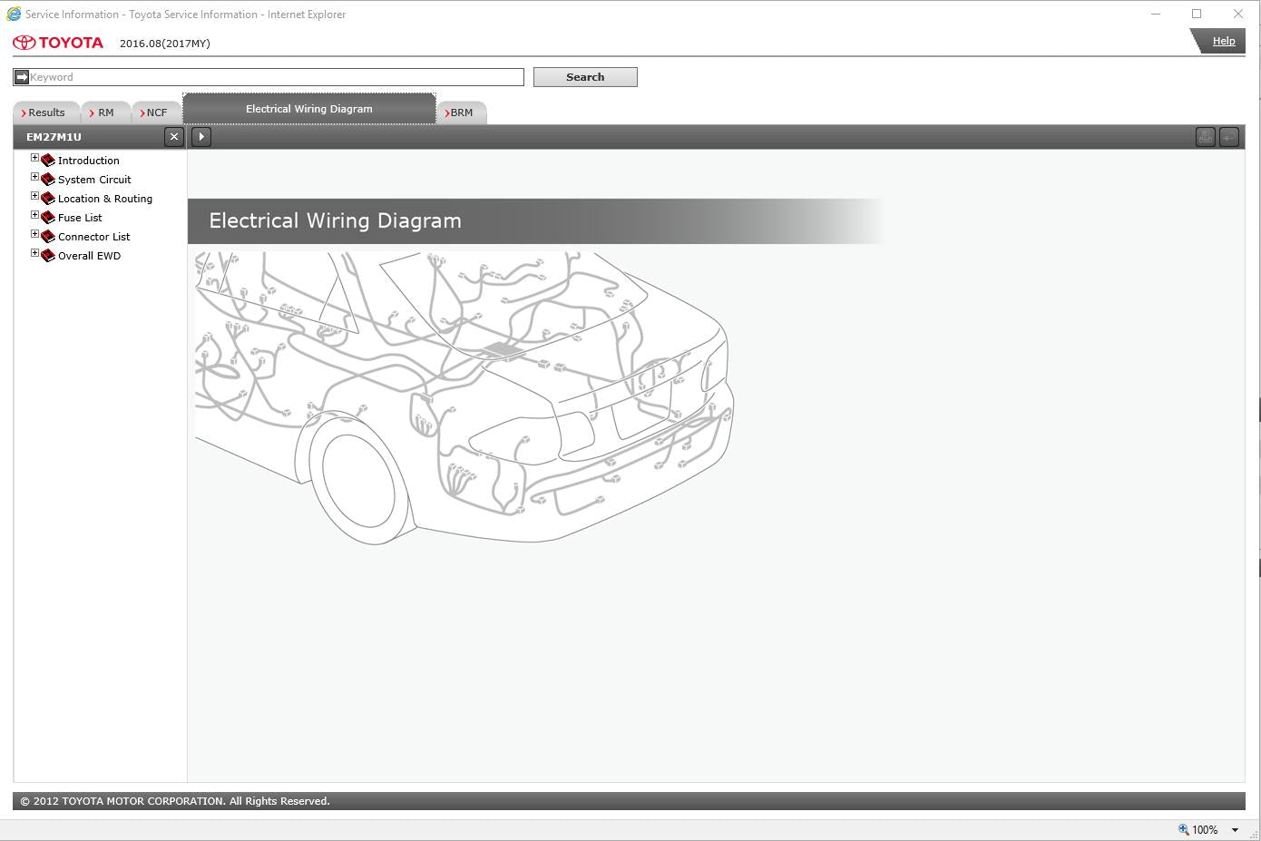The image size is (1261, 841).
Task: Expand the Connector List tree node
Action: pos(34,235)
